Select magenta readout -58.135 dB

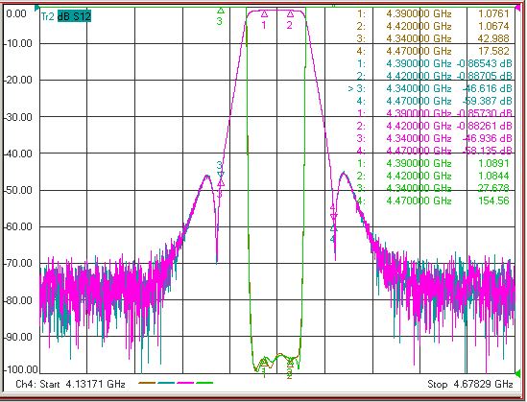[487, 151]
